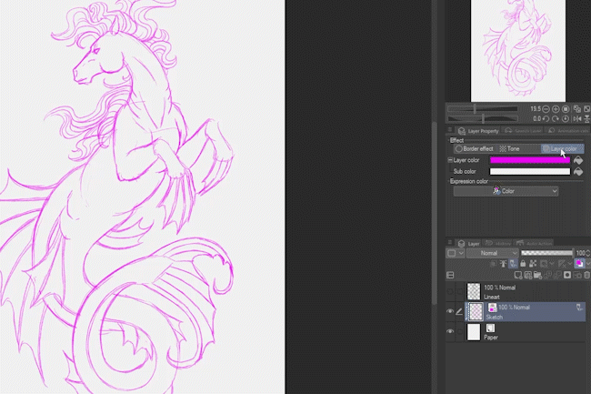Switch to the History tab
Image resolution: width=591 pixels, height=394 pixels.
point(497,244)
